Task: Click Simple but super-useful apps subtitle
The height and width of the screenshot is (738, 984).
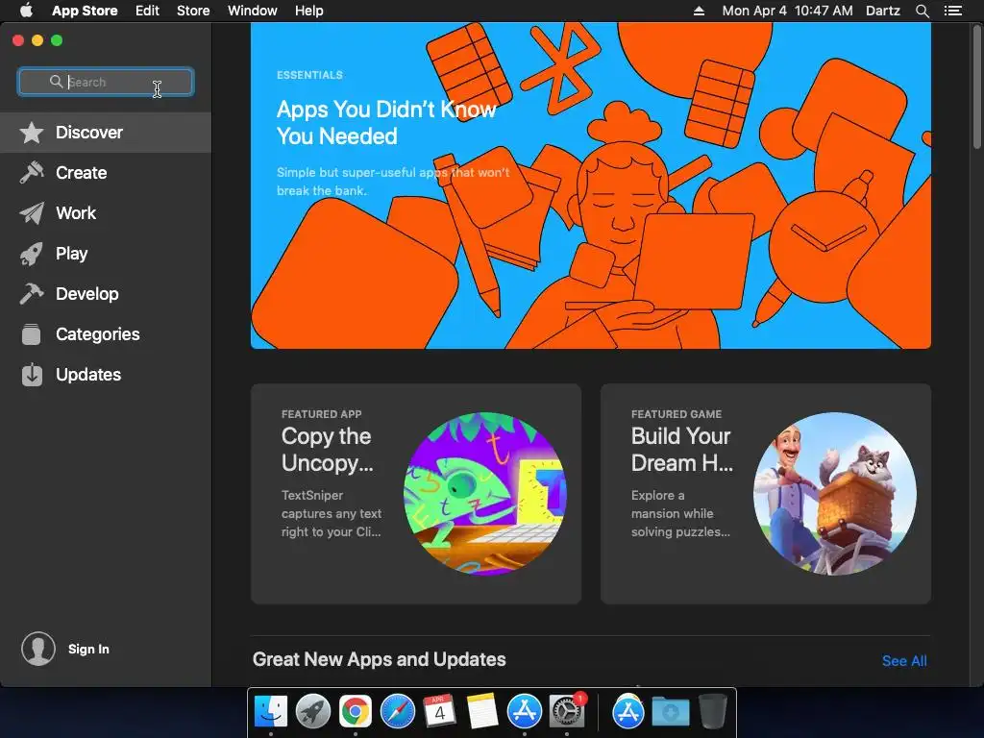Action: click(393, 182)
